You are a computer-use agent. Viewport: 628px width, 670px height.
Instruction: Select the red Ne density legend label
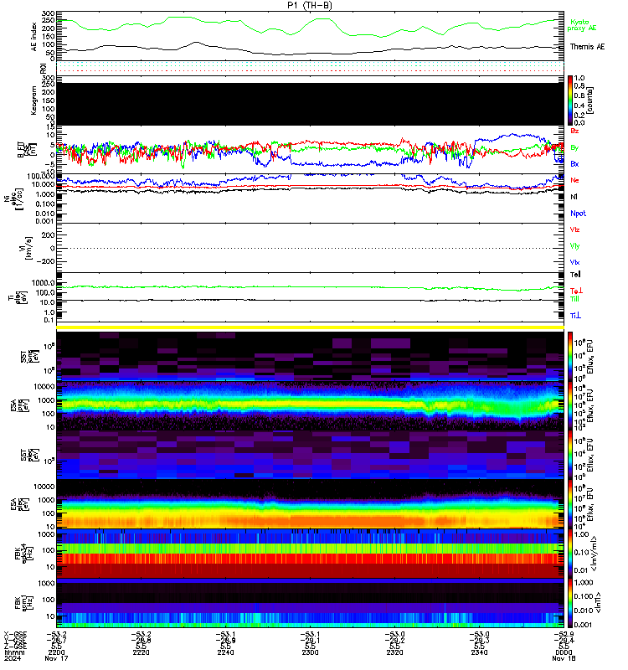point(574,180)
